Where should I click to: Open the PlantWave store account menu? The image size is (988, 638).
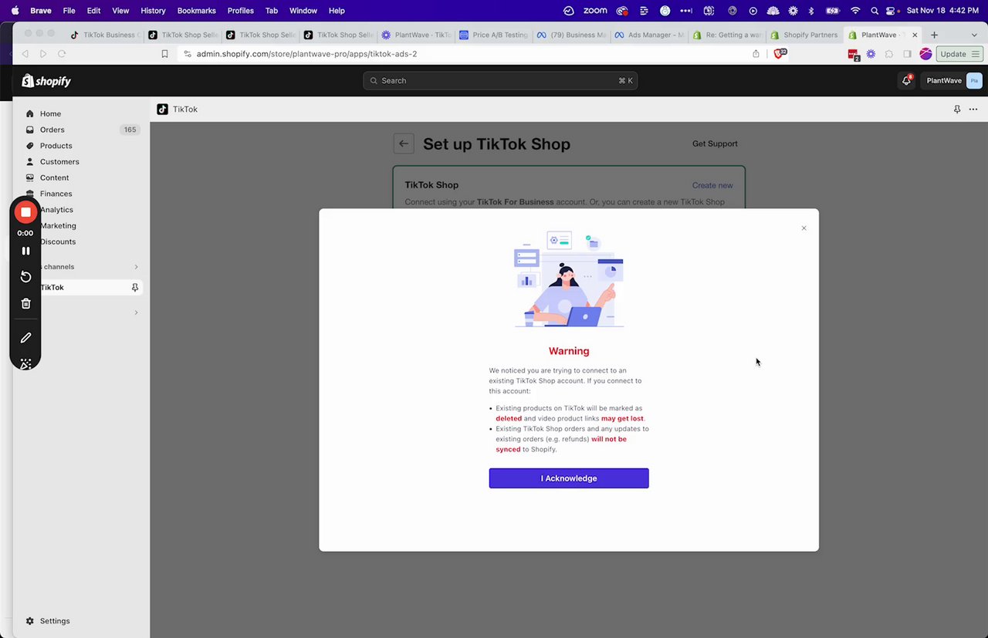(952, 80)
